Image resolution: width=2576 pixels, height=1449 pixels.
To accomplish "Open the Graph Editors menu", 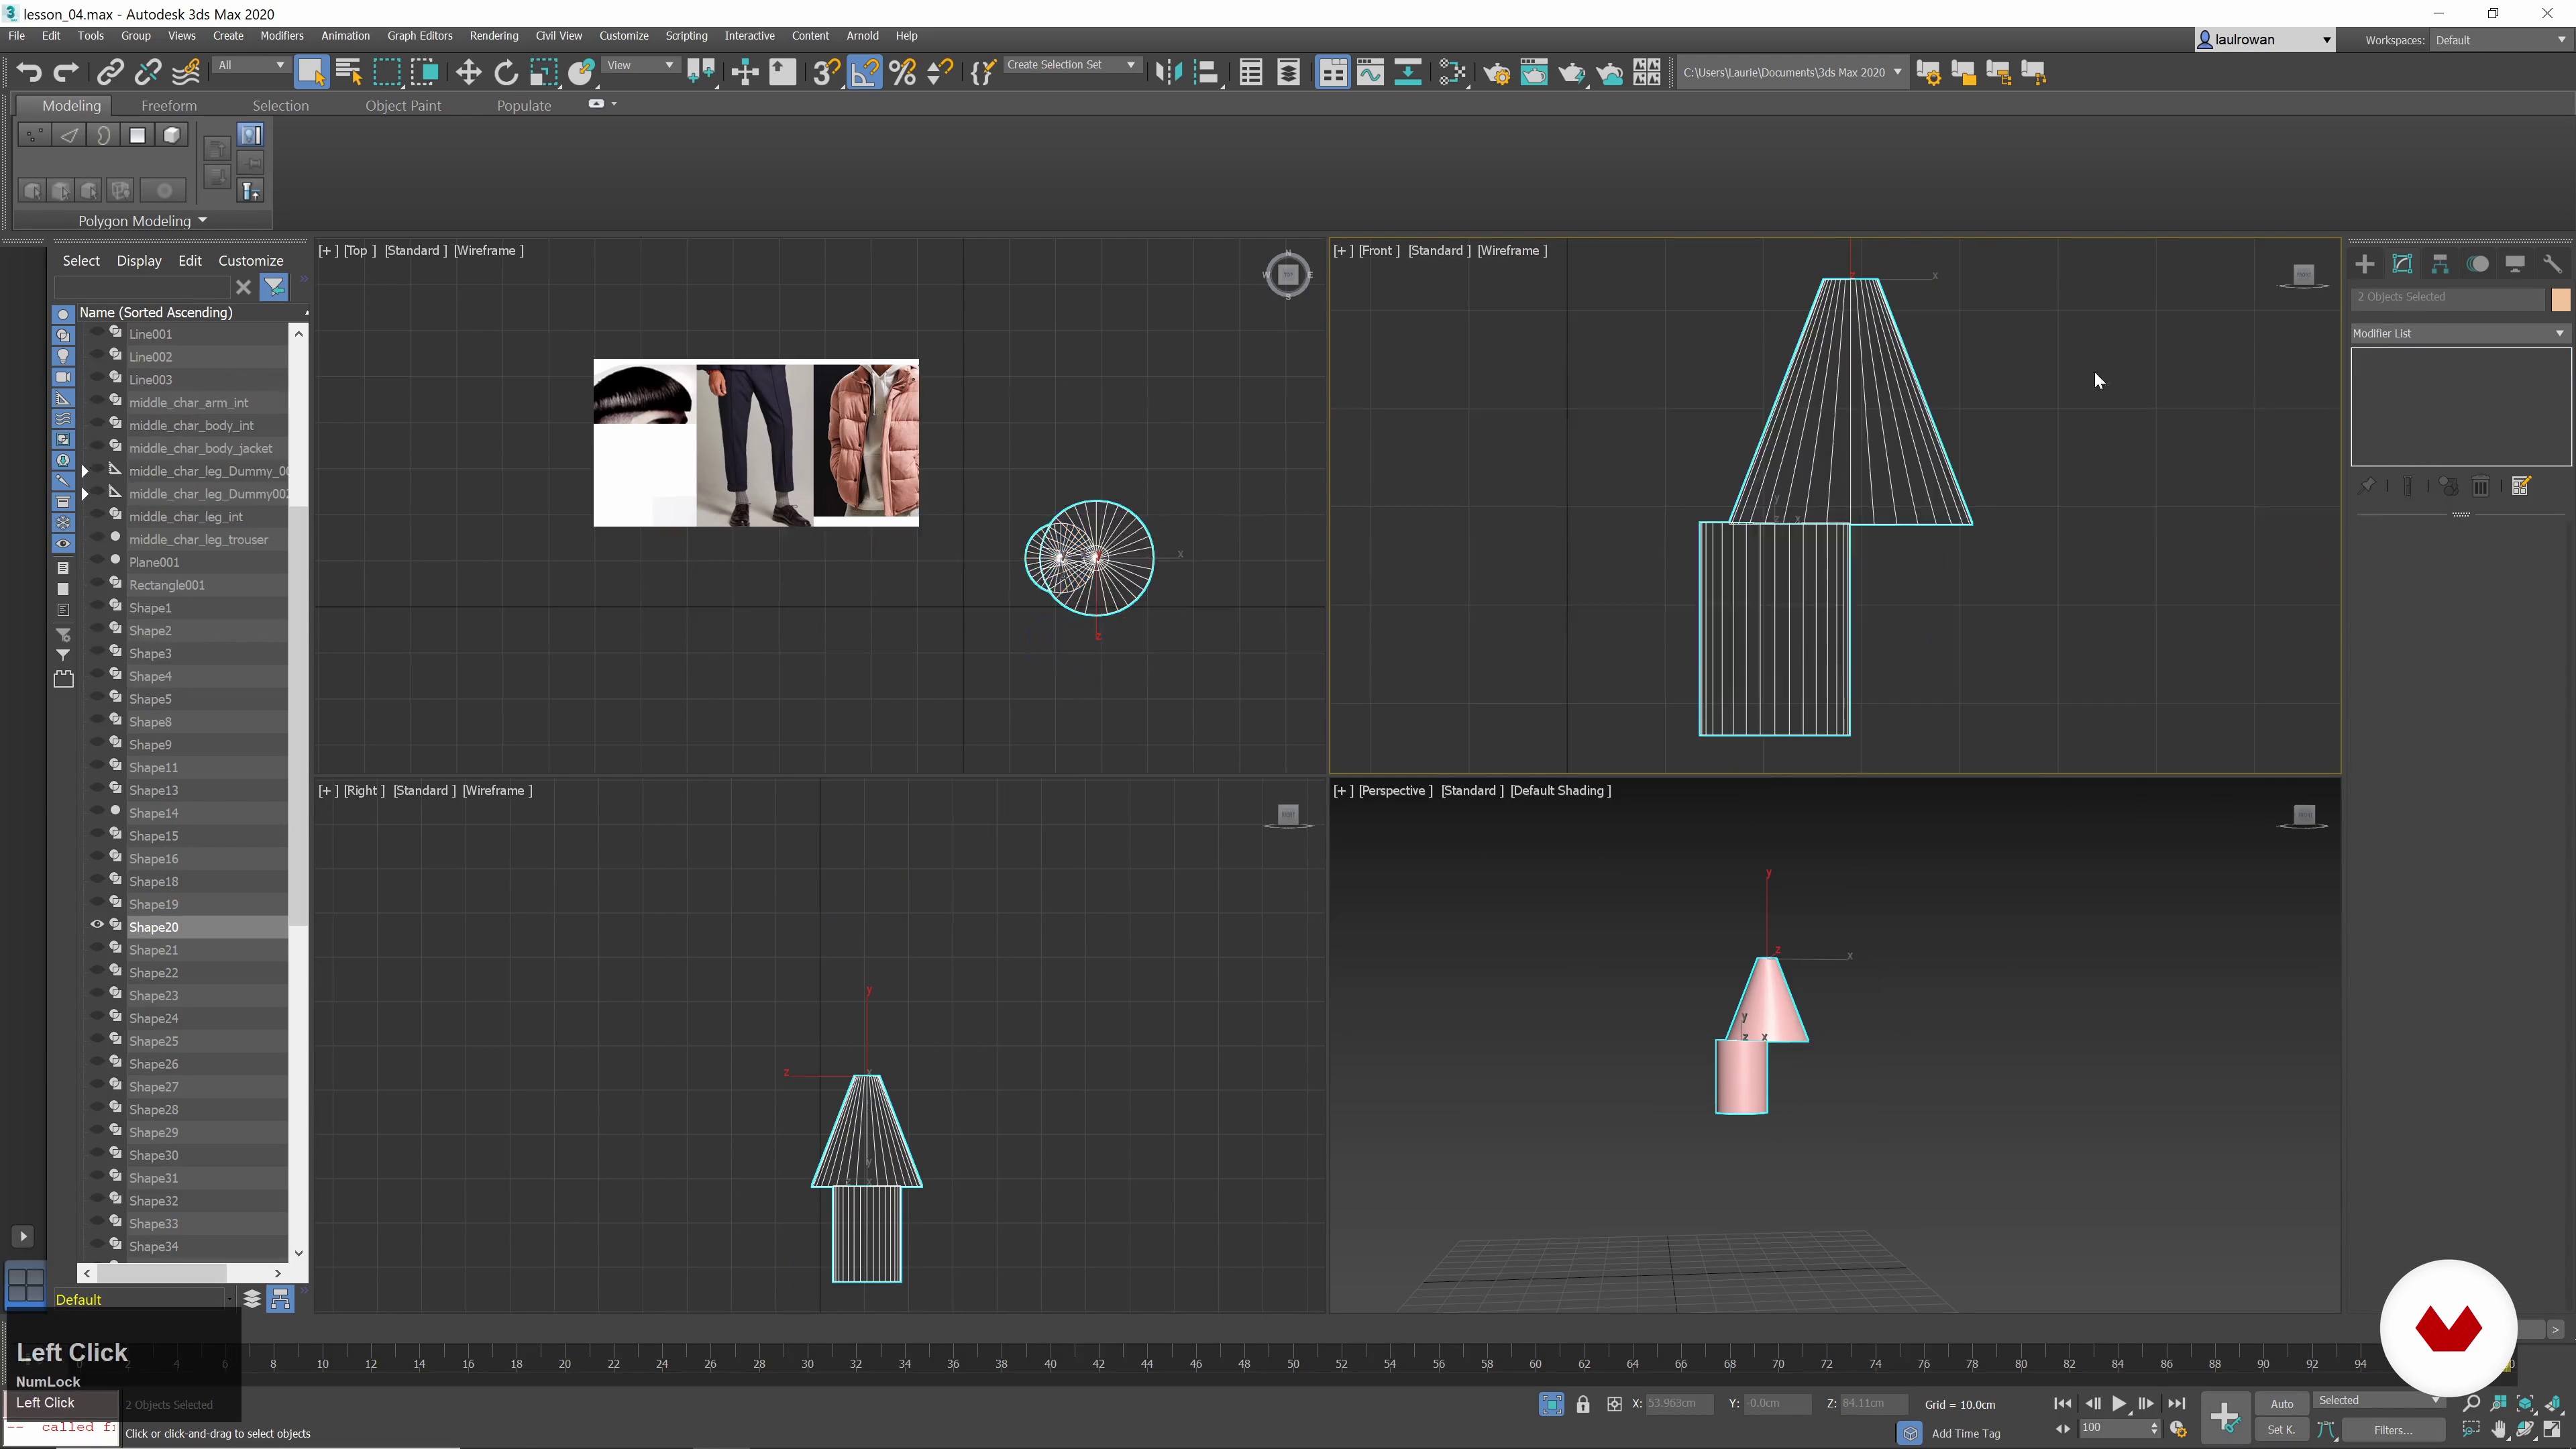I will (x=420, y=36).
